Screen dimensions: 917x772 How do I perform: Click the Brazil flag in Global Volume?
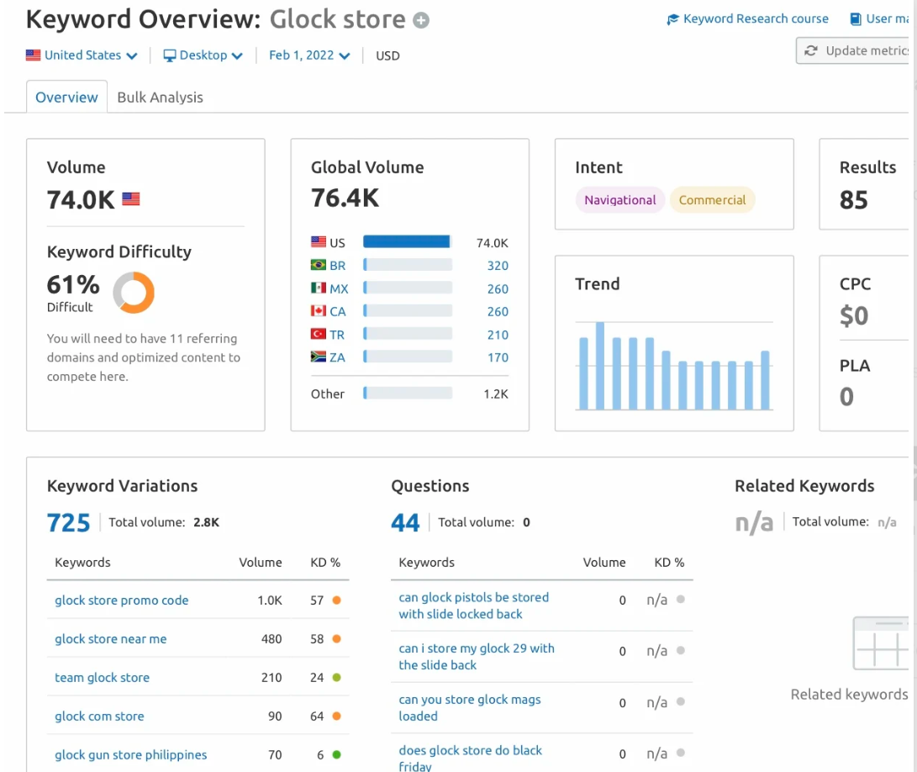pyautogui.click(x=319, y=265)
